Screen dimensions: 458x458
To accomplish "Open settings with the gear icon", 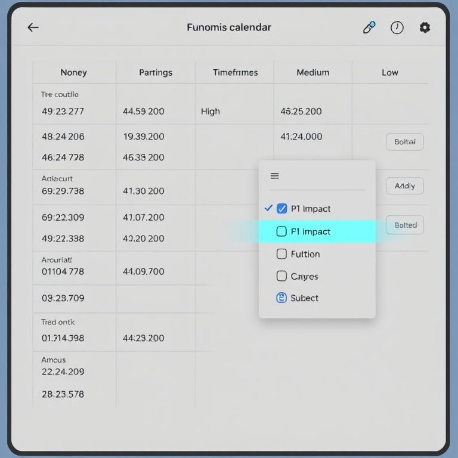I will pyautogui.click(x=425, y=27).
